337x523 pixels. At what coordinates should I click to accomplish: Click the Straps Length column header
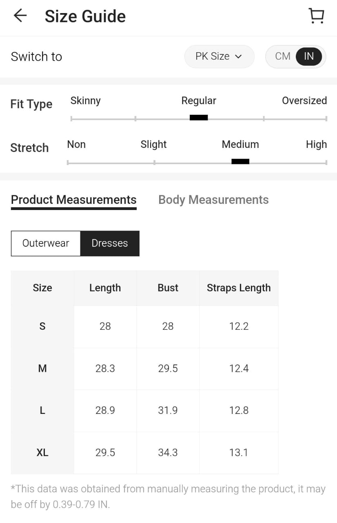pyautogui.click(x=239, y=288)
